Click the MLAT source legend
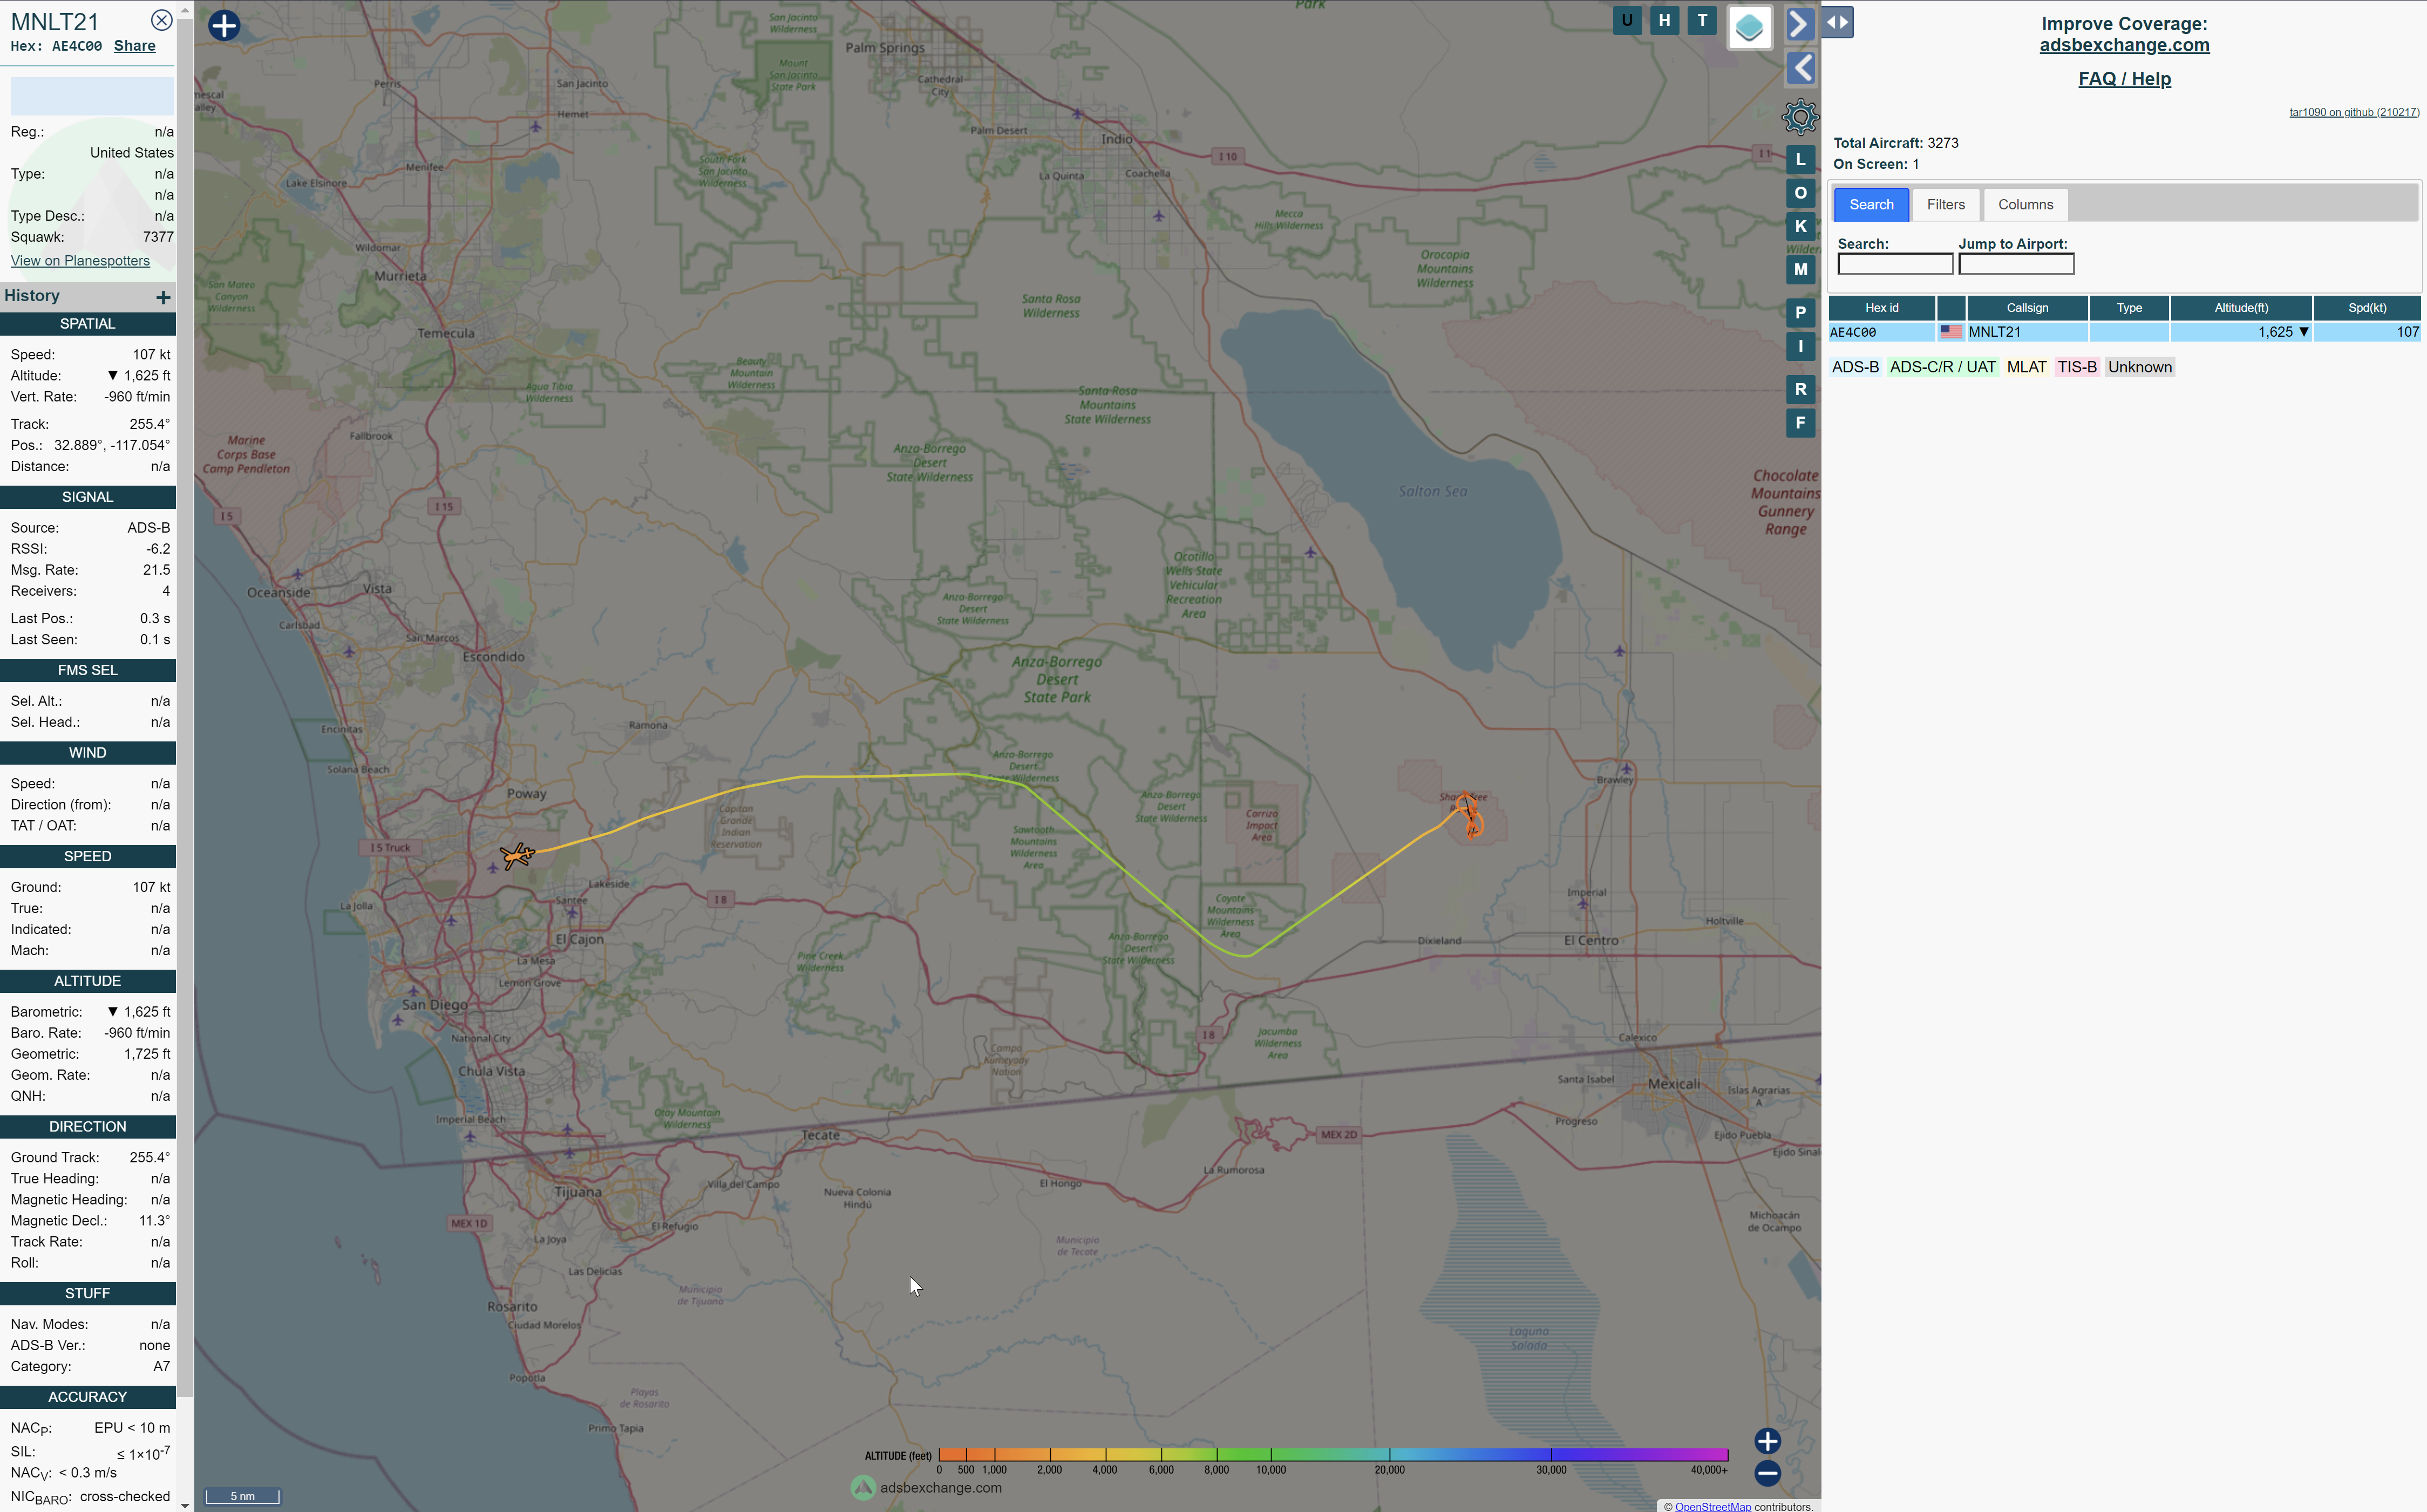Viewport: 2427px width, 1512px height. [2026, 367]
